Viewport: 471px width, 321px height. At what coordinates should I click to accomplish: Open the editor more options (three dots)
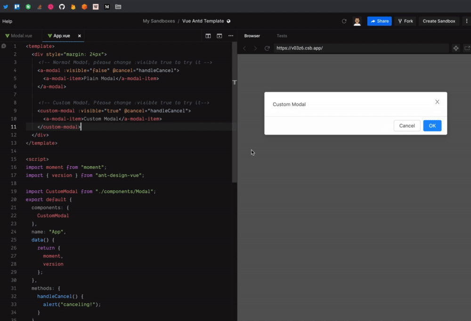click(231, 36)
